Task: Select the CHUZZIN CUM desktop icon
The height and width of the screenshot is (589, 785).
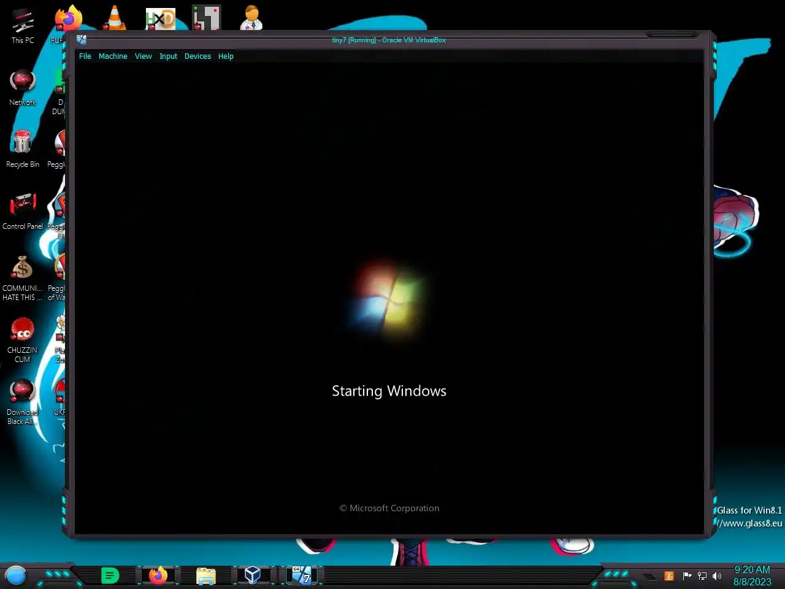Action: pyautogui.click(x=22, y=339)
